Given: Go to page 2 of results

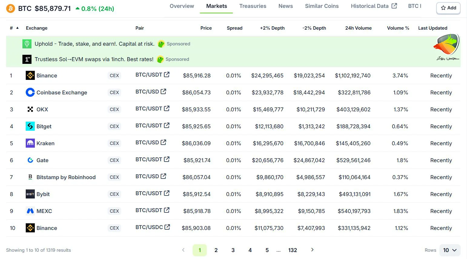Looking at the screenshot, I should pyautogui.click(x=216, y=250).
